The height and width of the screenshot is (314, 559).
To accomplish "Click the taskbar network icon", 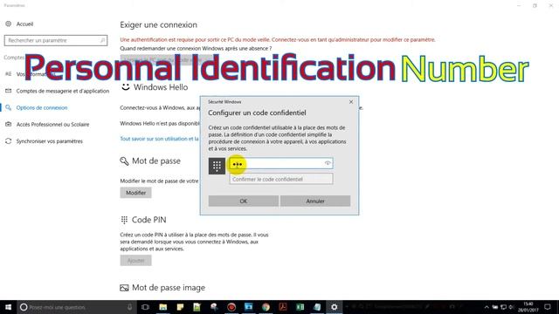I will pyautogui.click(x=503, y=307).
